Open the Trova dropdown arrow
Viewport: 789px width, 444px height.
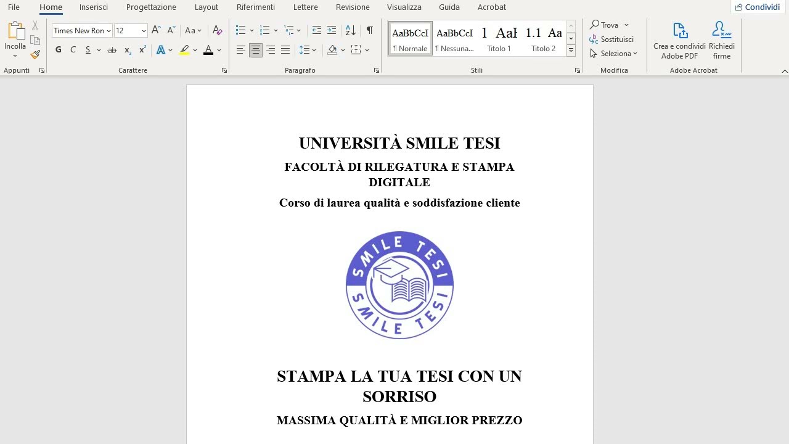[x=626, y=25]
